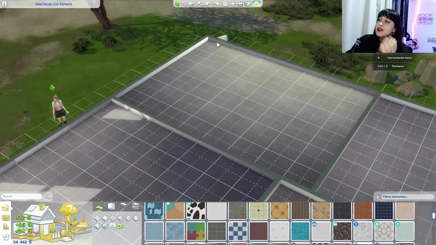This screenshot has width=436, height=245.
Task: Choose the three circles floor filter
Action: pyautogui.click(x=113, y=226)
